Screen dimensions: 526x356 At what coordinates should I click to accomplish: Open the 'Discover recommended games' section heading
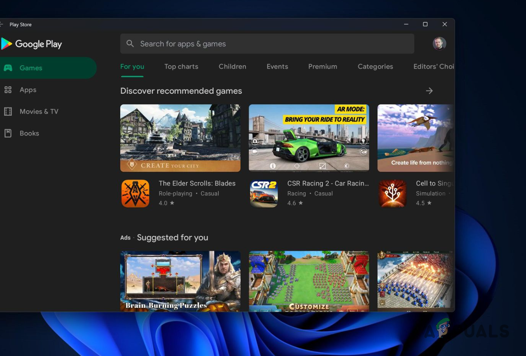[x=181, y=91]
